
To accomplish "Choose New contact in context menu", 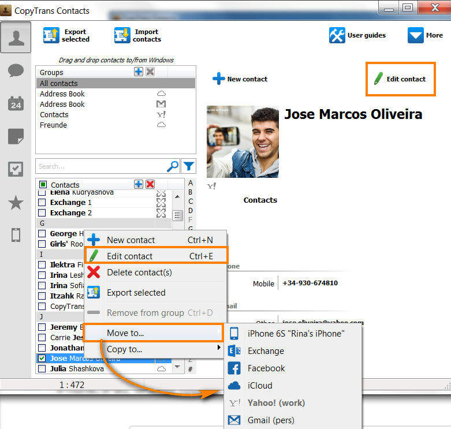I will coord(155,240).
